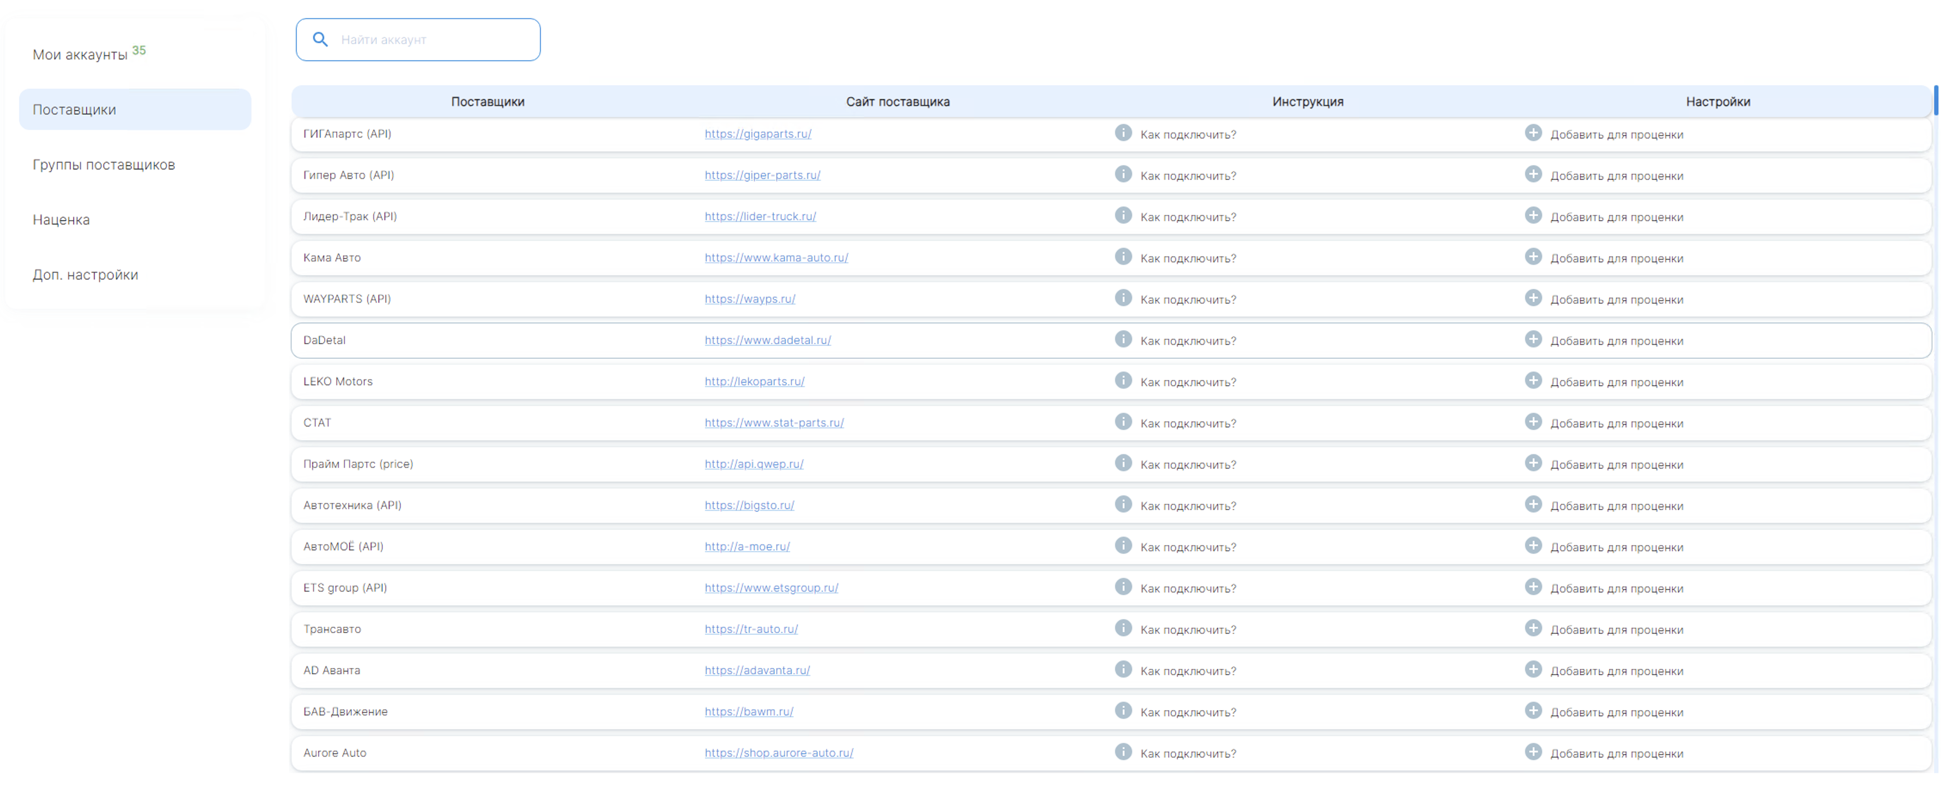Open info icon for Гипер Авто (API) row
The image size is (1955, 793).
(1123, 174)
